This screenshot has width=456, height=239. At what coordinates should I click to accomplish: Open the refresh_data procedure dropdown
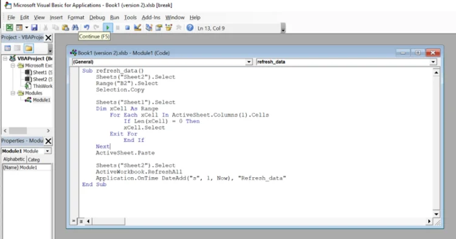[x=433, y=62]
